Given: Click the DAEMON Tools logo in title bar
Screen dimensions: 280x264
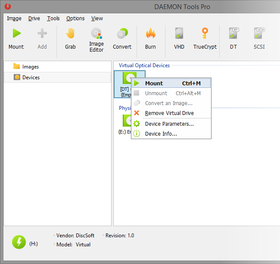Looking at the screenshot, I should pos(8,6).
